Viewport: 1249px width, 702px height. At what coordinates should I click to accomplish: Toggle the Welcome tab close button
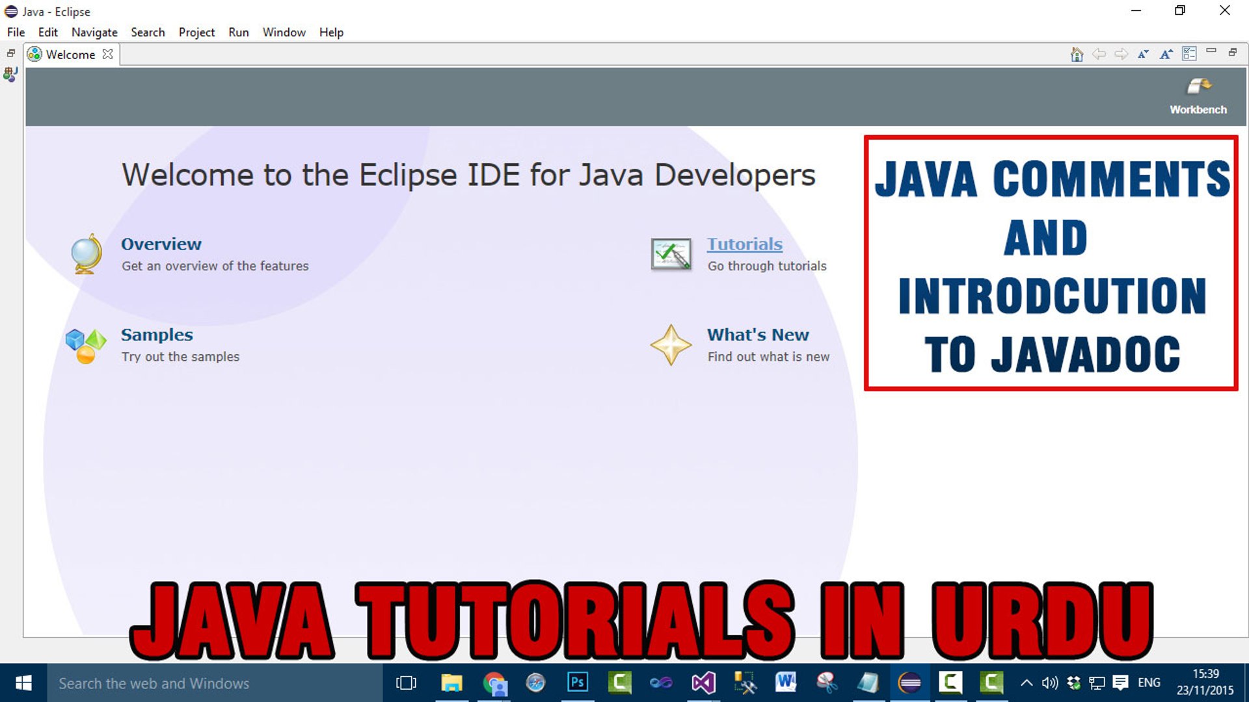107,54
